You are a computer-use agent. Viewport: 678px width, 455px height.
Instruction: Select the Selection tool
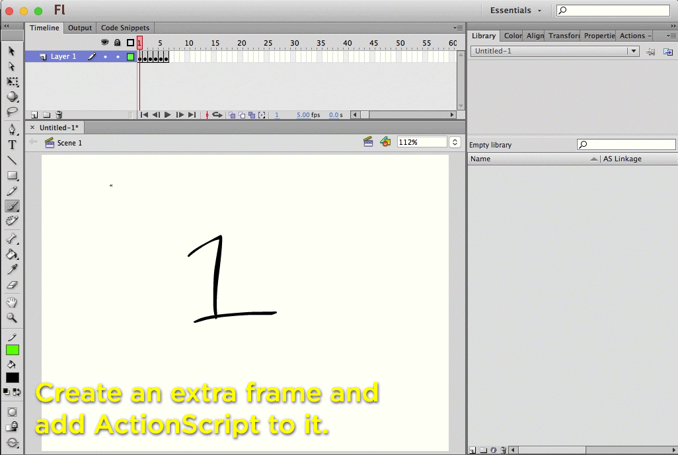coord(11,50)
